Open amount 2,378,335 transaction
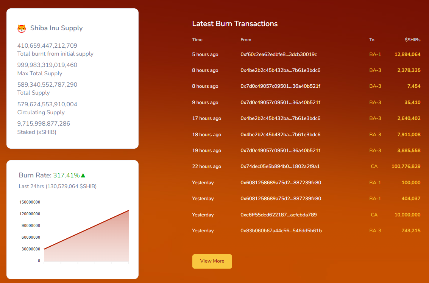 409,70
